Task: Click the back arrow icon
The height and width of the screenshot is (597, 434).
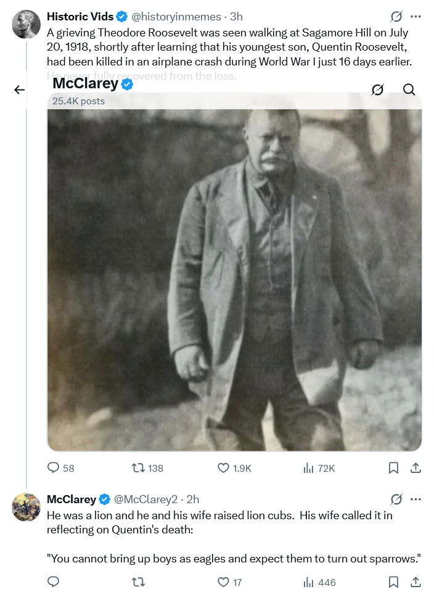Action: [x=19, y=90]
